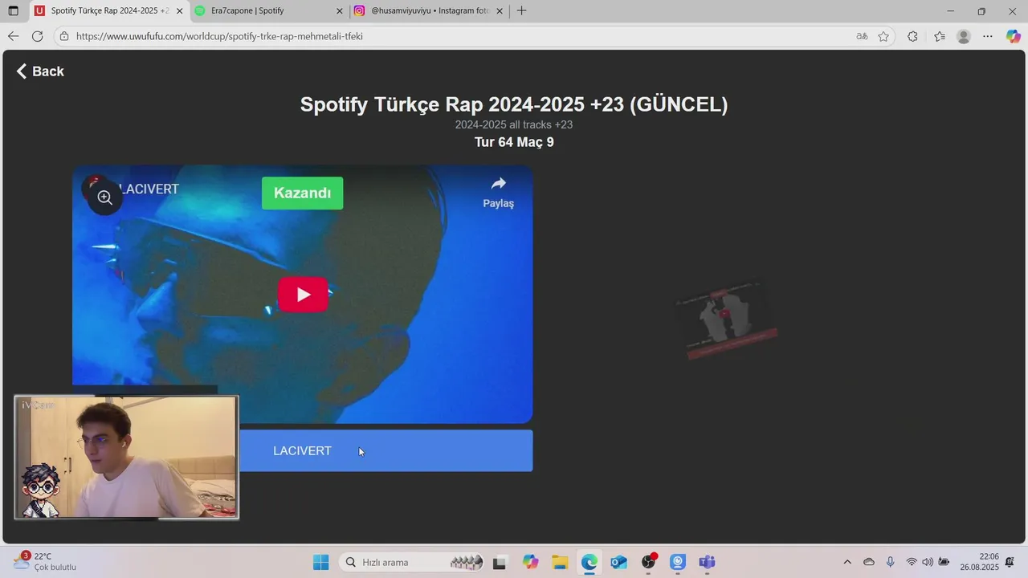This screenshot has width=1028, height=578.
Task: Open the tab actions menu icon
Action: (x=13, y=11)
